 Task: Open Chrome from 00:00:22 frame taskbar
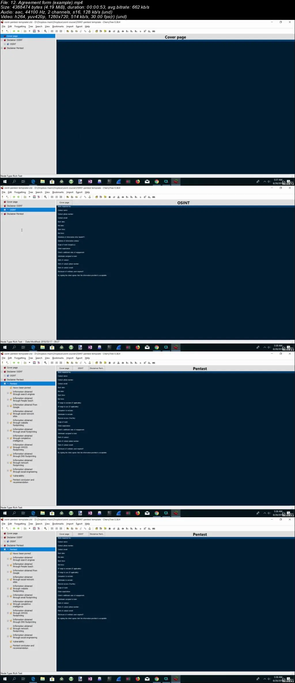click(x=157, y=347)
